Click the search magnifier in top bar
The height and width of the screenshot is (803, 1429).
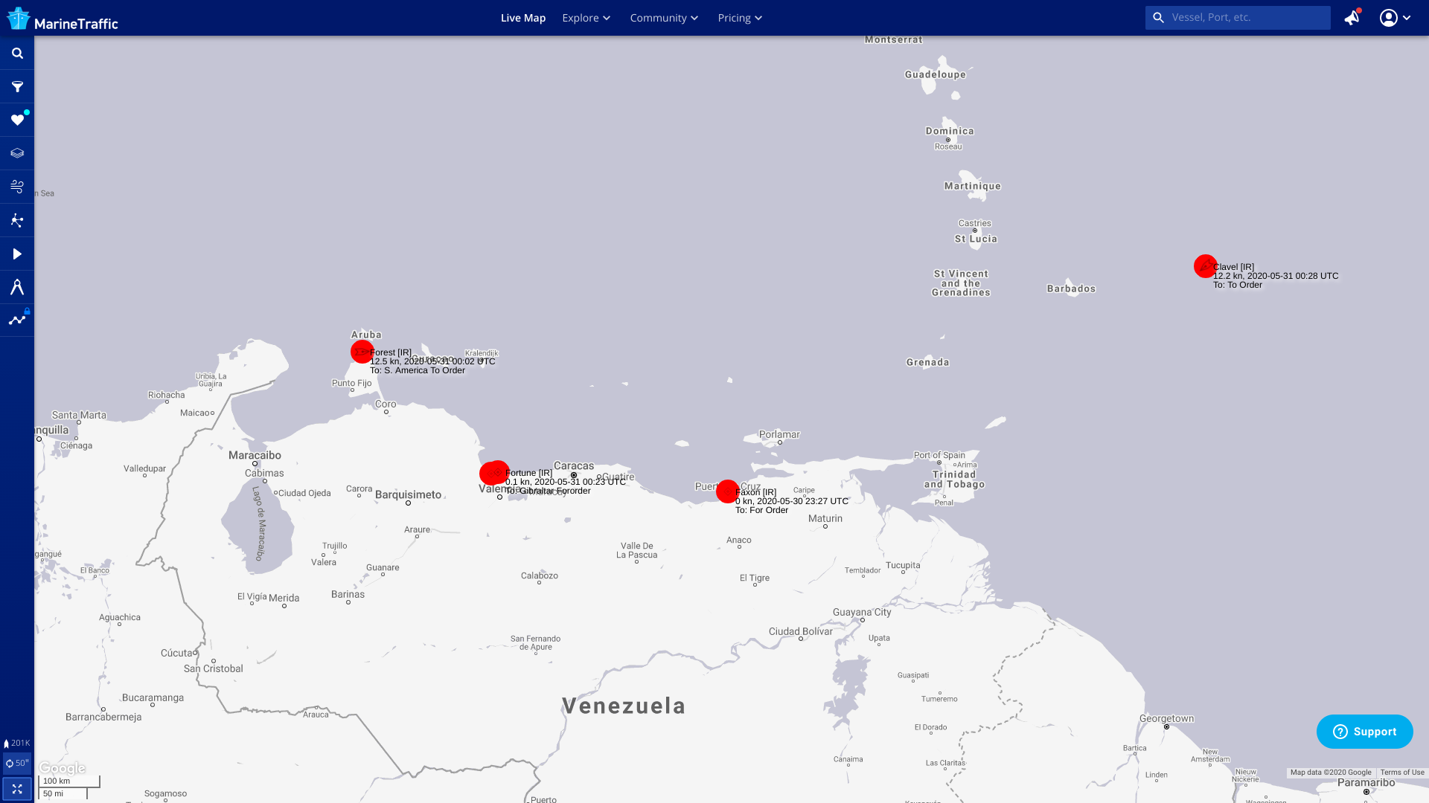click(x=1158, y=17)
